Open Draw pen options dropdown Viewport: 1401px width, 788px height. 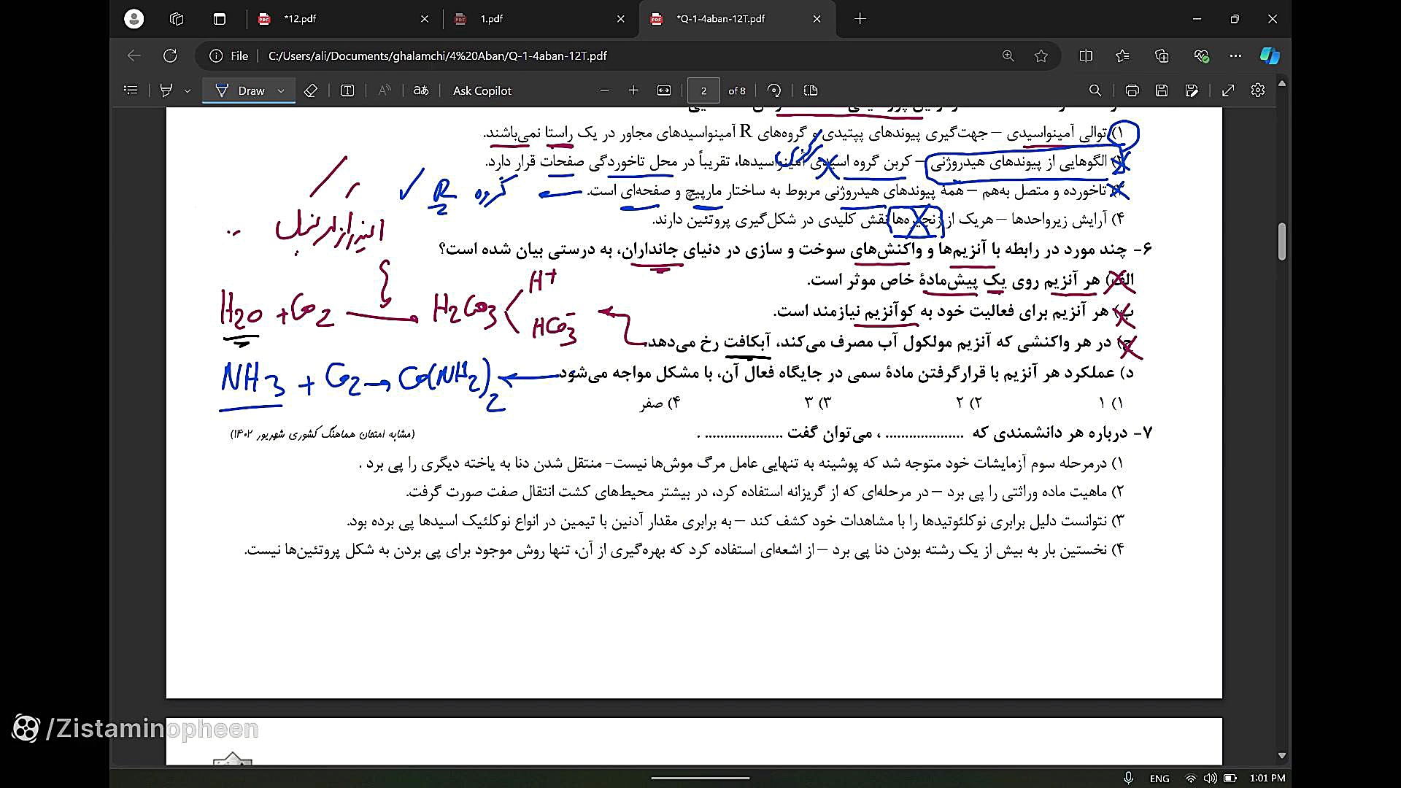coord(281,90)
